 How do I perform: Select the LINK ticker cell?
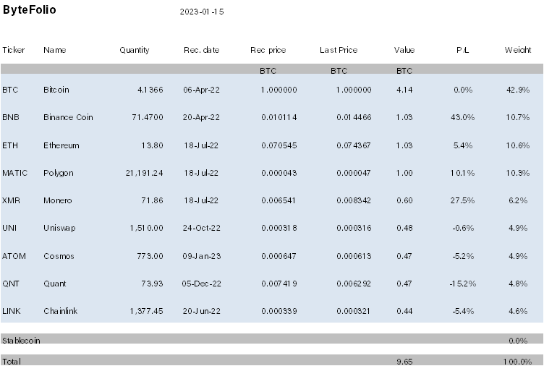12,311
